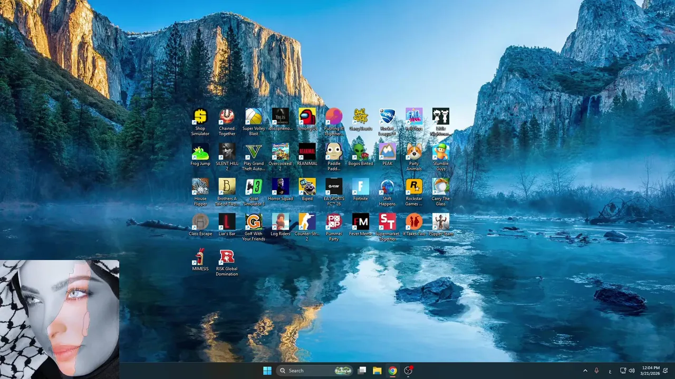The image size is (675, 379).
Task: Open the Windows Start menu
Action: click(267, 371)
